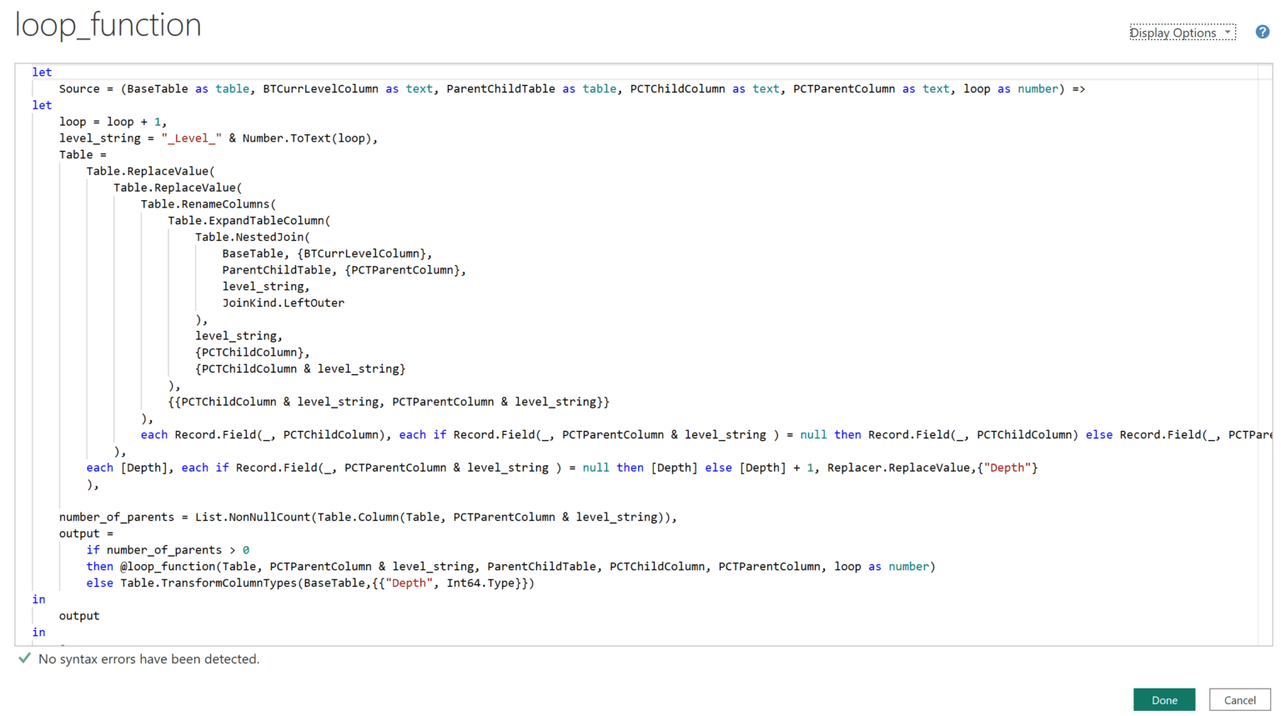This screenshot has width=1281, height=716.
Task: Click the green syntax-check checkmark icon
Action: click(24, 658)
